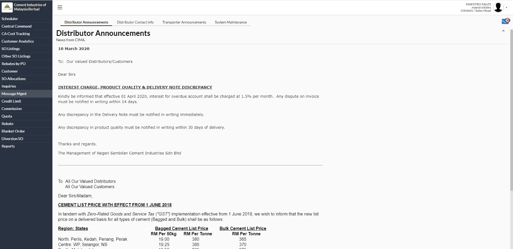Click INTEREST CHARGE, PRODUCT QUALITY heading
This screenshot has width=513, height=249.
(135, 87)
